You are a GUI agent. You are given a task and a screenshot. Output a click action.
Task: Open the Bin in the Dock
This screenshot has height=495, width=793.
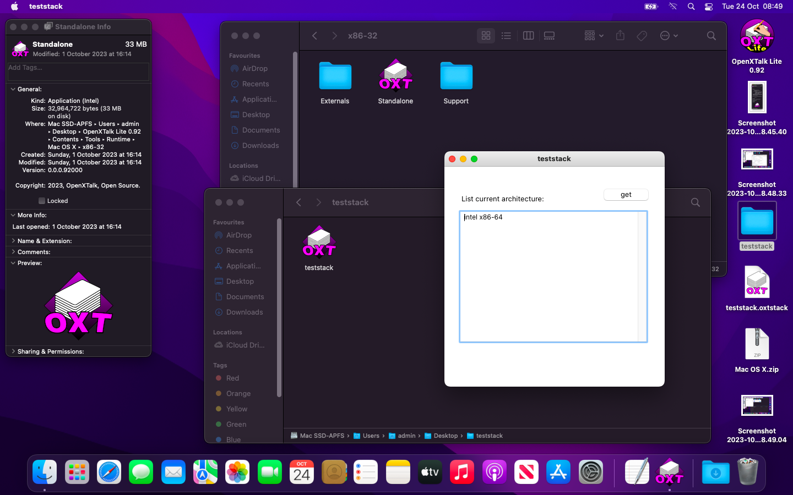(x=748, y=472)
